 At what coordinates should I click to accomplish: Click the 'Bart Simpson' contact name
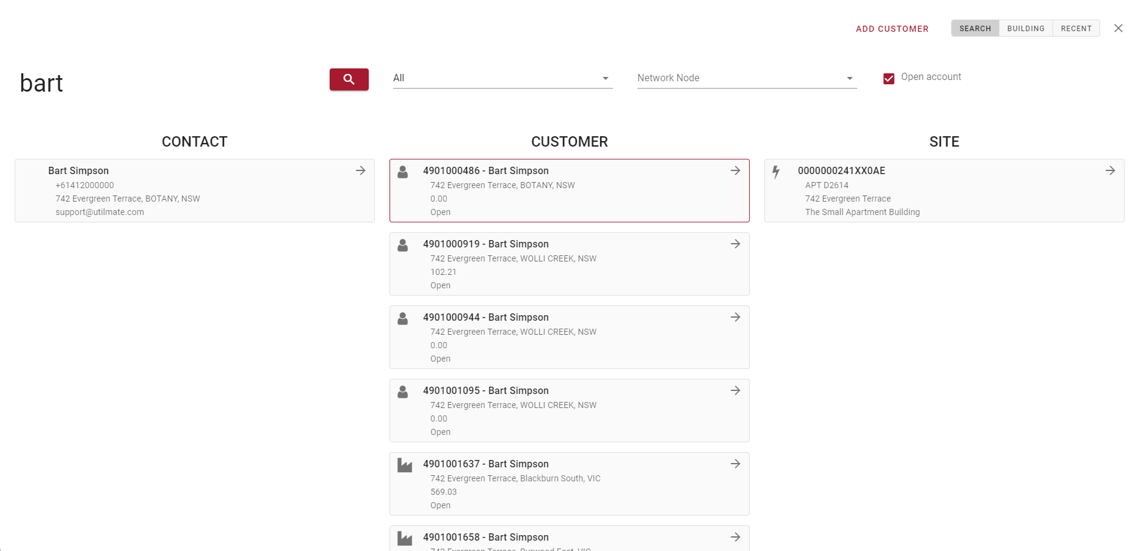(x=78, y=170)
